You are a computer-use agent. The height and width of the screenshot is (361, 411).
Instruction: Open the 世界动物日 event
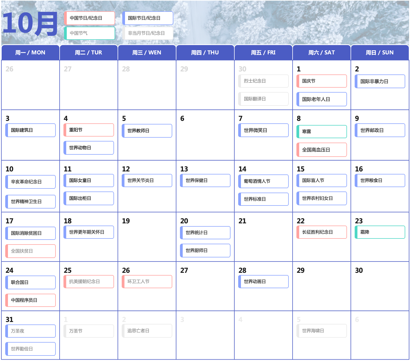tap(89, 148)
